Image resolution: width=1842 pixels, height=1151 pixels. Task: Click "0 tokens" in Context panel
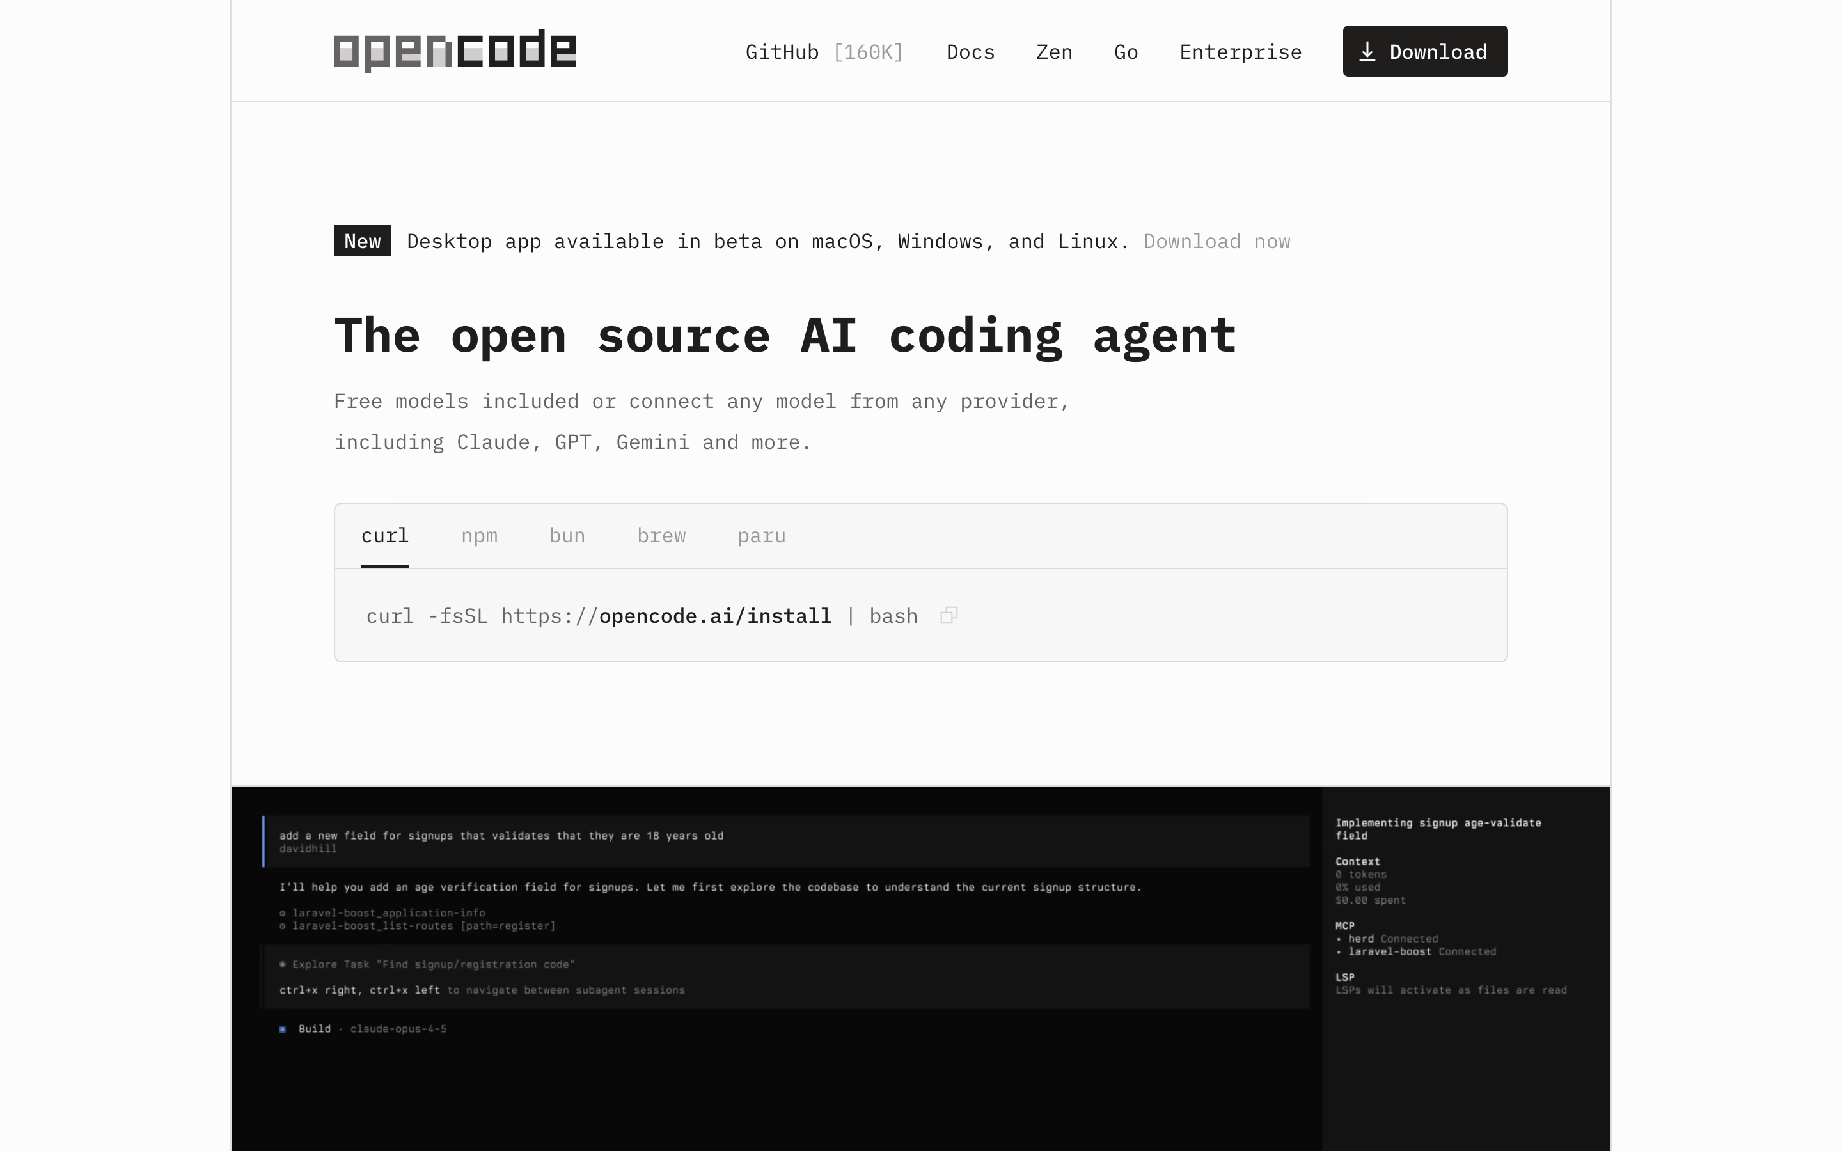[1361, 874]
